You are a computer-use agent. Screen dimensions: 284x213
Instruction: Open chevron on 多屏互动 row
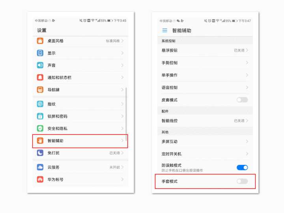247,141
